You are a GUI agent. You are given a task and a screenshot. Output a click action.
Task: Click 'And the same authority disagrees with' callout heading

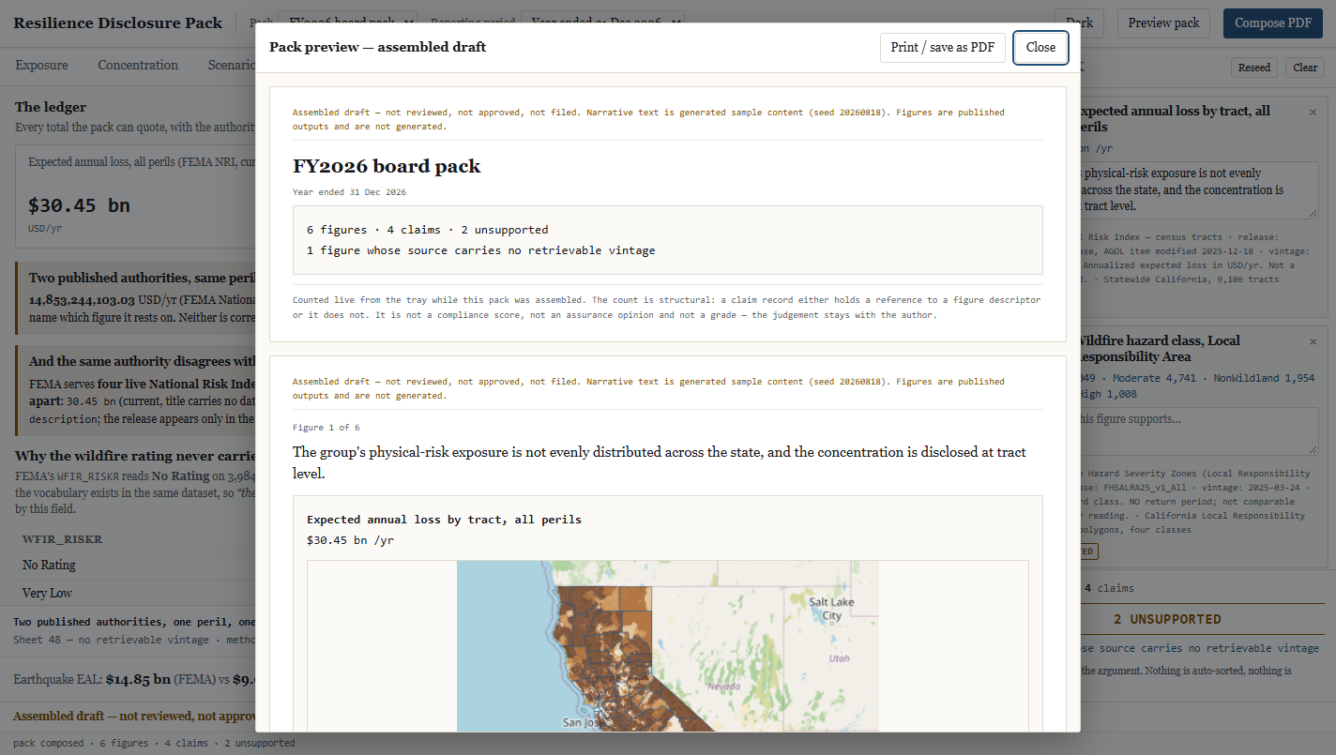point(142,361)
